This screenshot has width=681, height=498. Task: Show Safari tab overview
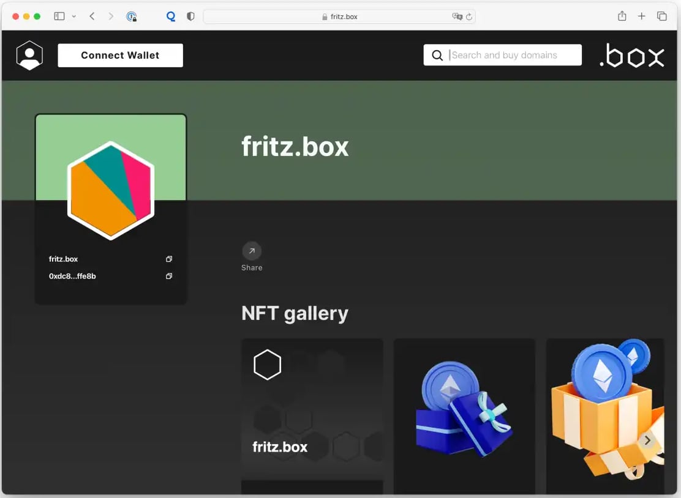[x=661, y=17]
